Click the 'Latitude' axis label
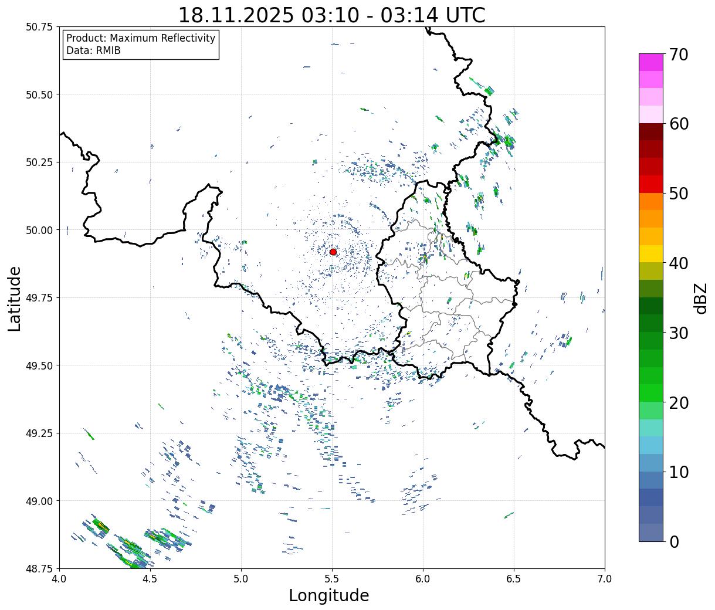This screenshot has width=715, height=610. pos(15,298)
